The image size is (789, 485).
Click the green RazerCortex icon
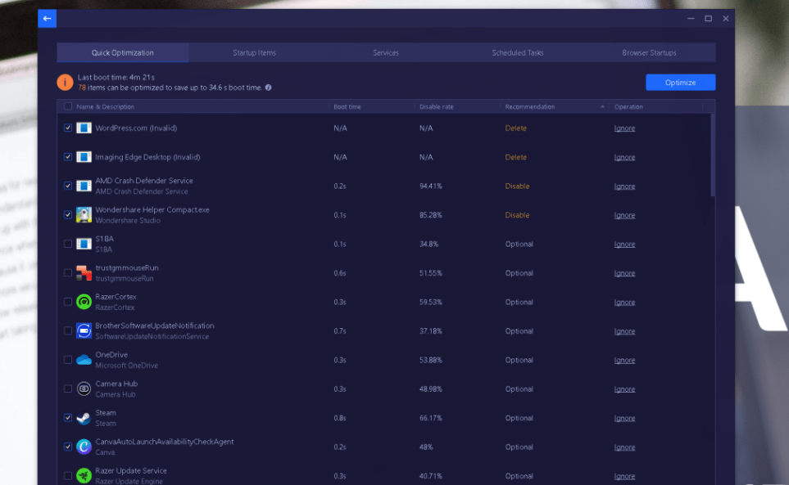pos(84,302)
